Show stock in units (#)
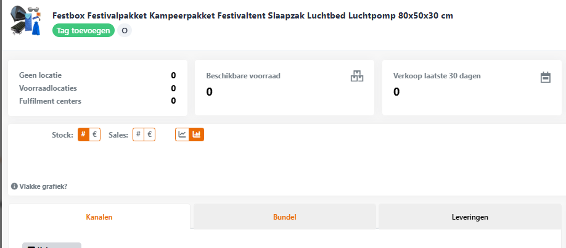The width and height of the screenshot is (566, 248). (83, 134)
